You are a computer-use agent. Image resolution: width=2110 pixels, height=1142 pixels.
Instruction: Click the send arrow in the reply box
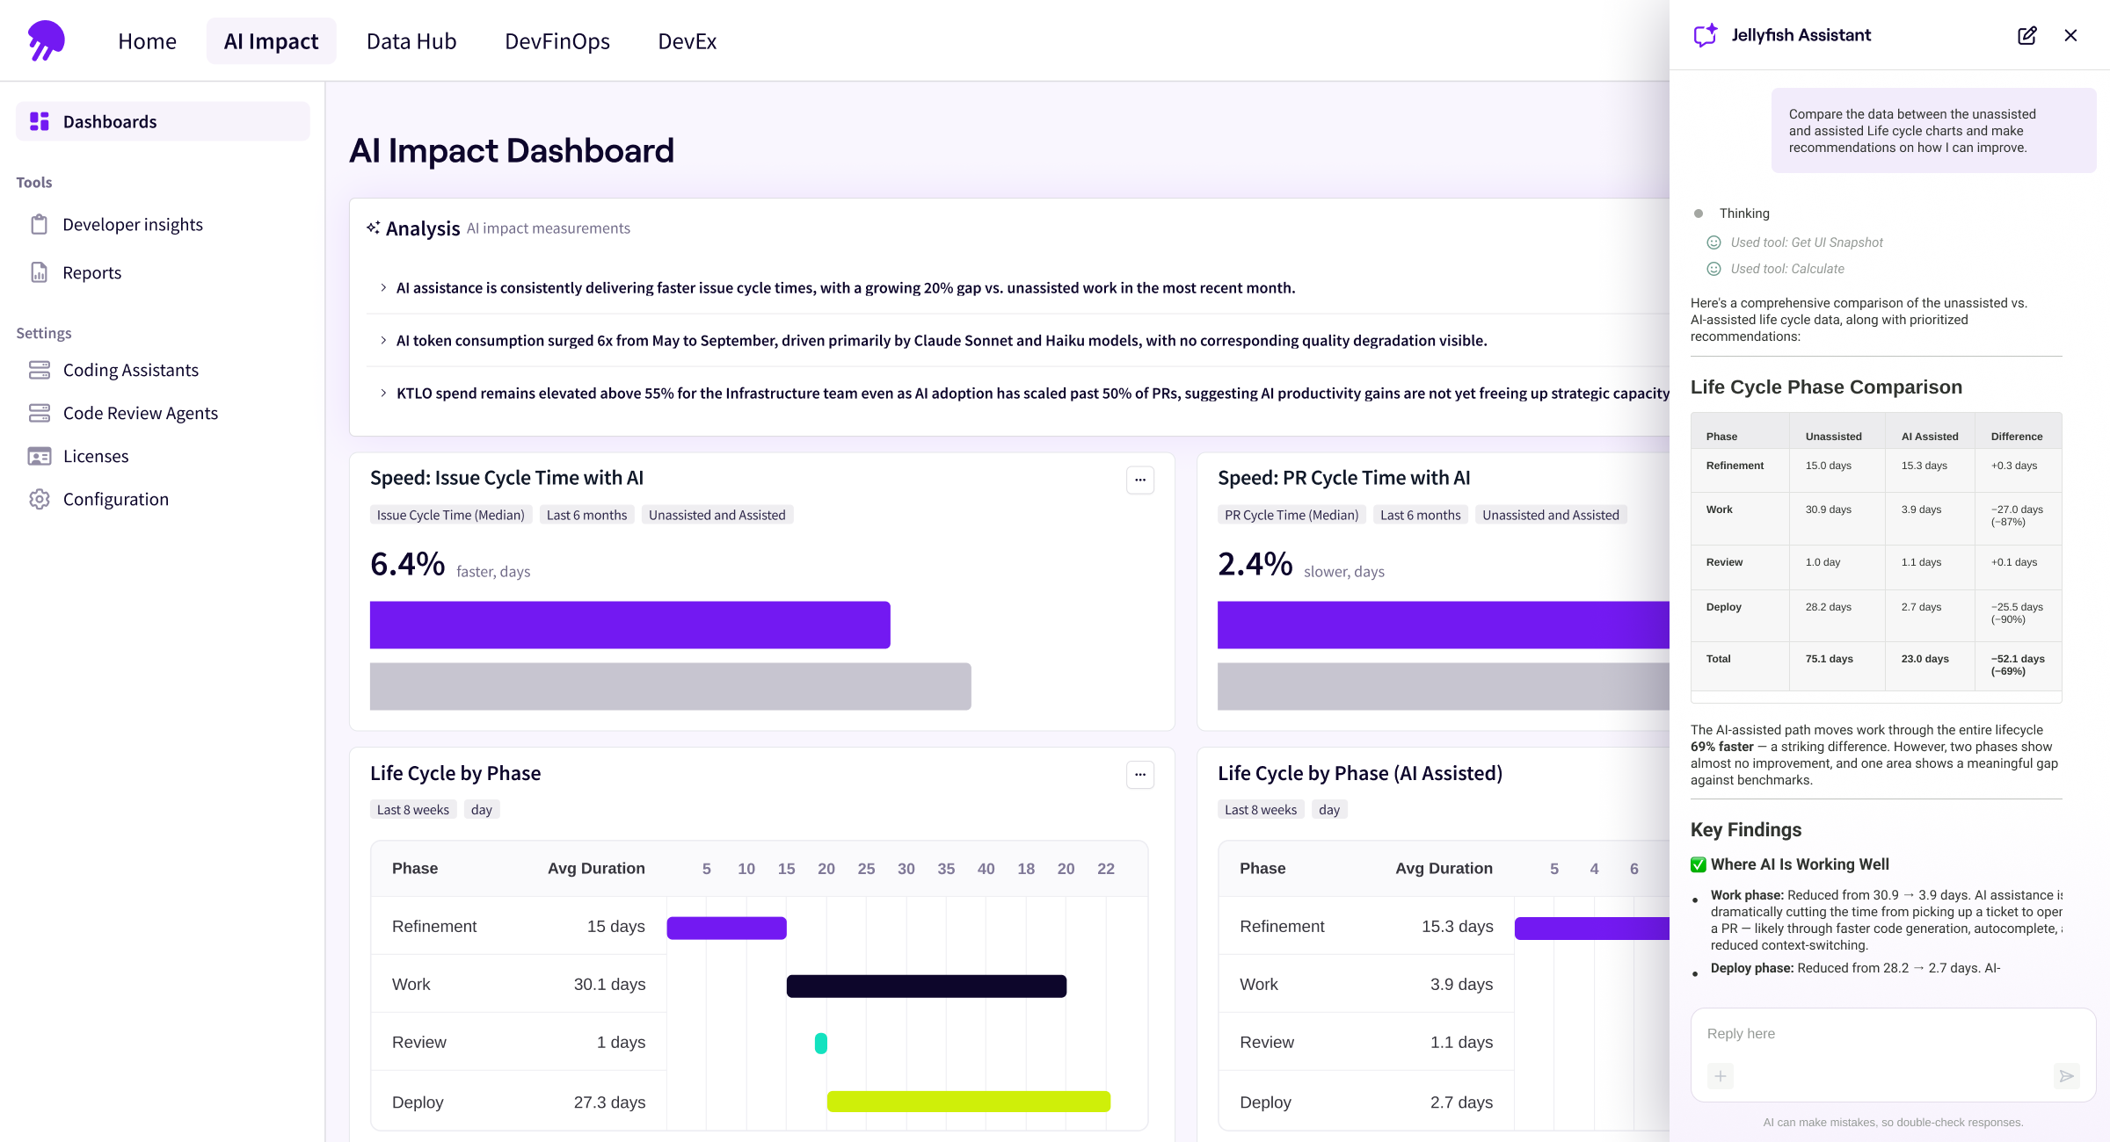pos(2066,1076)
